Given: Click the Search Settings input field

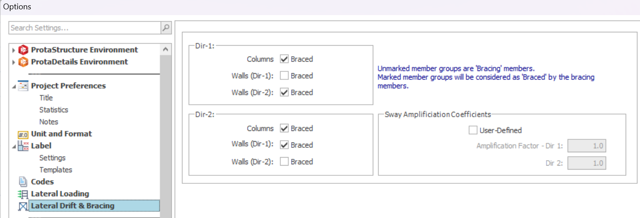Looking at the screenshot, I should tap(85, 28).
